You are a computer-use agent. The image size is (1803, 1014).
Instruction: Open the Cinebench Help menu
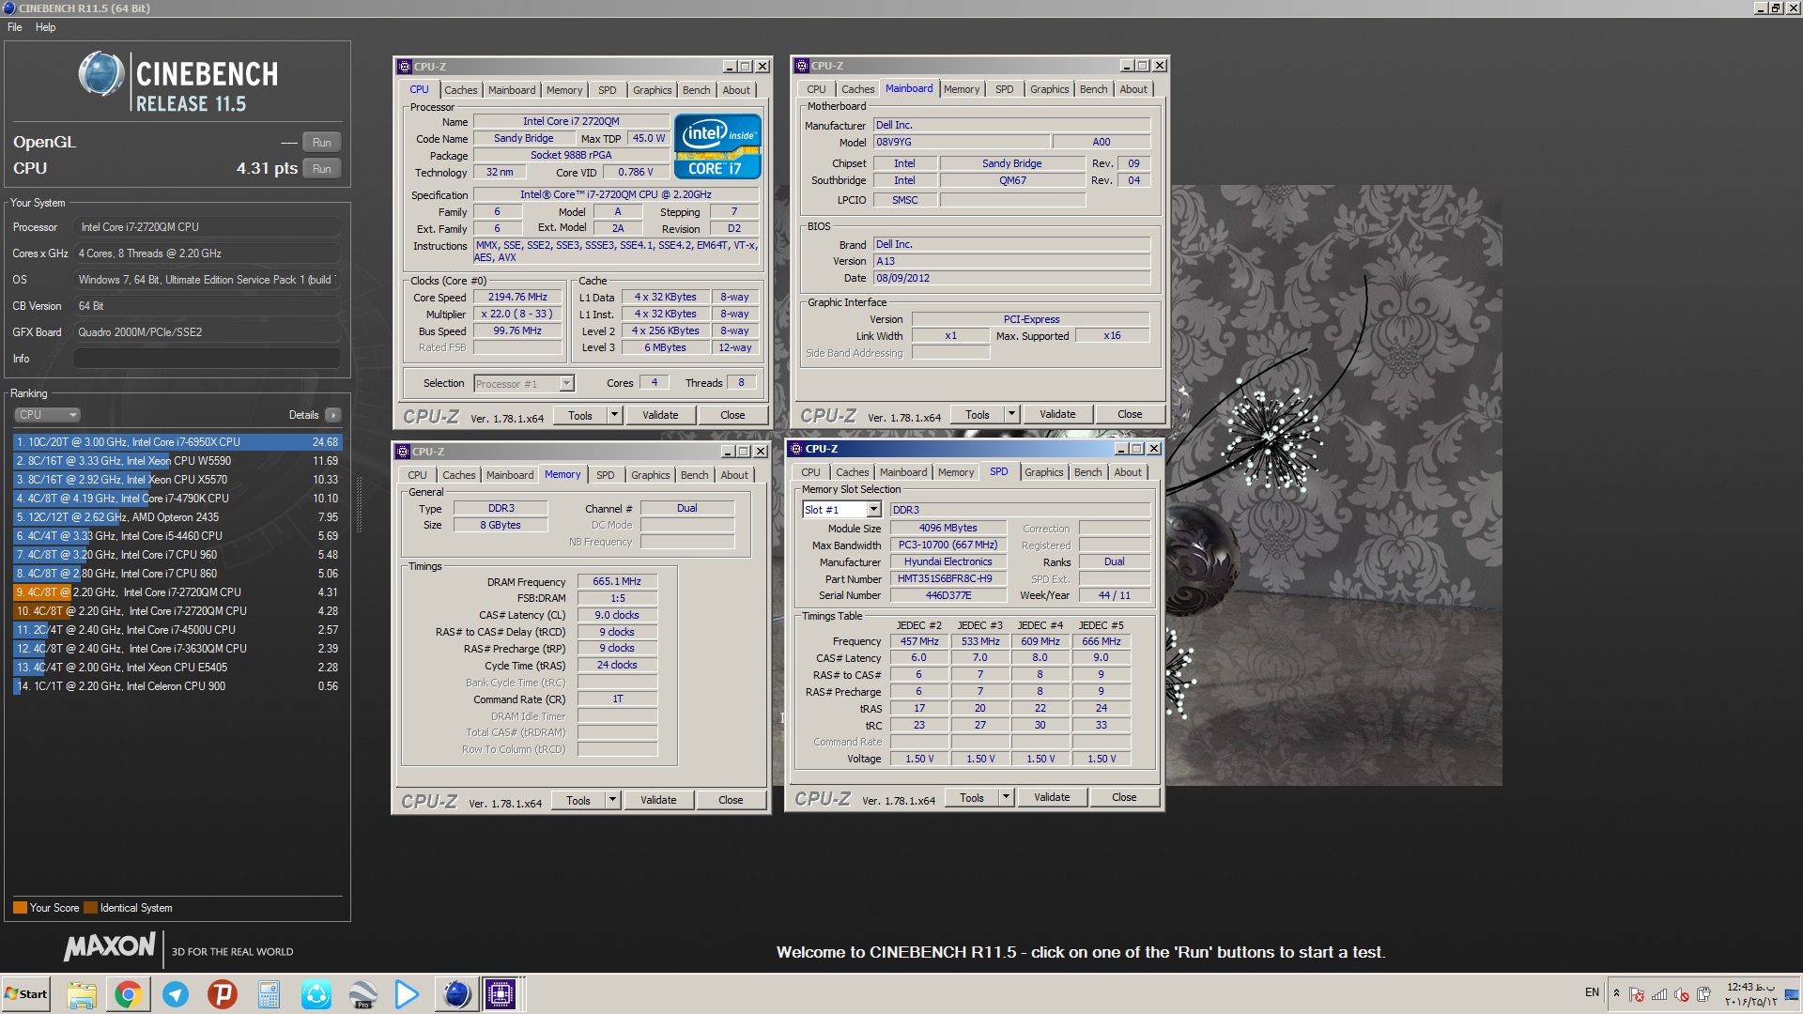tap(45, 27)
